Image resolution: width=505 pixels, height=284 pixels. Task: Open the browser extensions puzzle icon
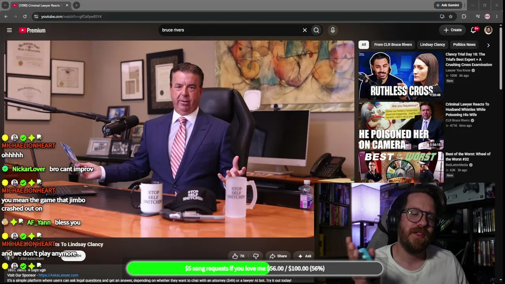point(464,17)
